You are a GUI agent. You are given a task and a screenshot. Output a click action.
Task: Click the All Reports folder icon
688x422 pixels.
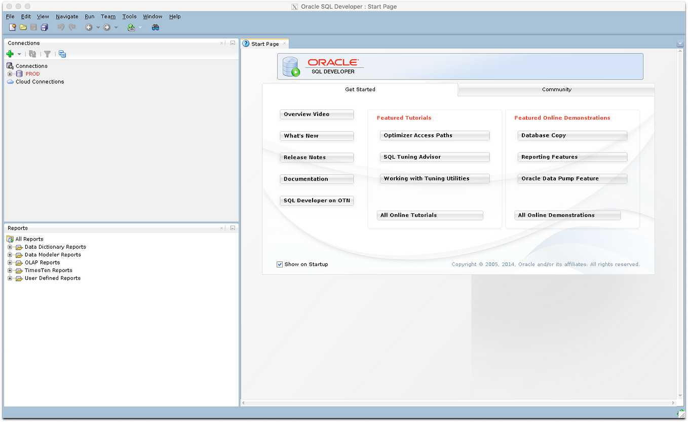point(10,239)
